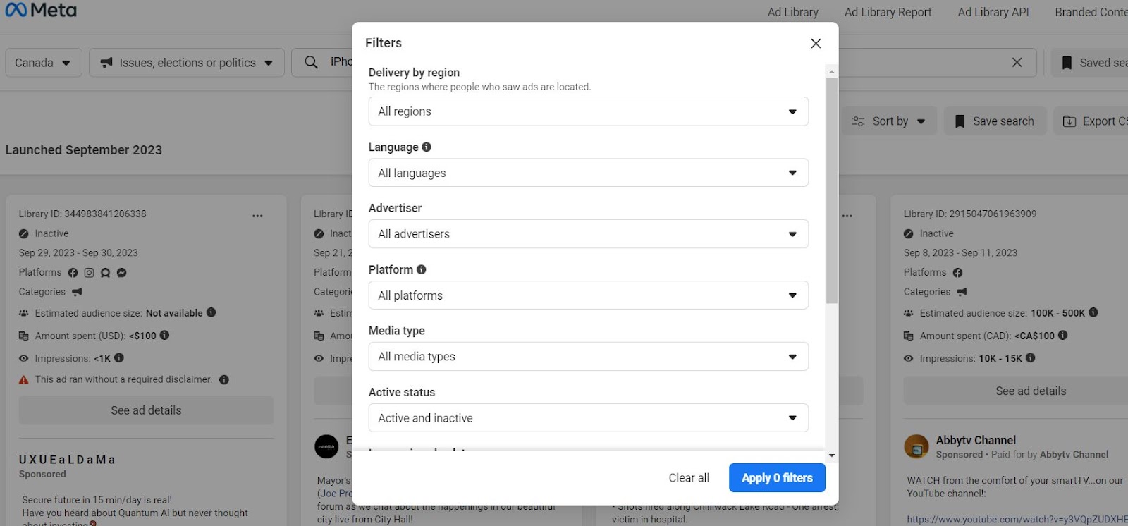The width and height of the screenshot is (1128, 526).
Task: Open the YouTube link in Abbytv ad
Action: [1017, 520]
